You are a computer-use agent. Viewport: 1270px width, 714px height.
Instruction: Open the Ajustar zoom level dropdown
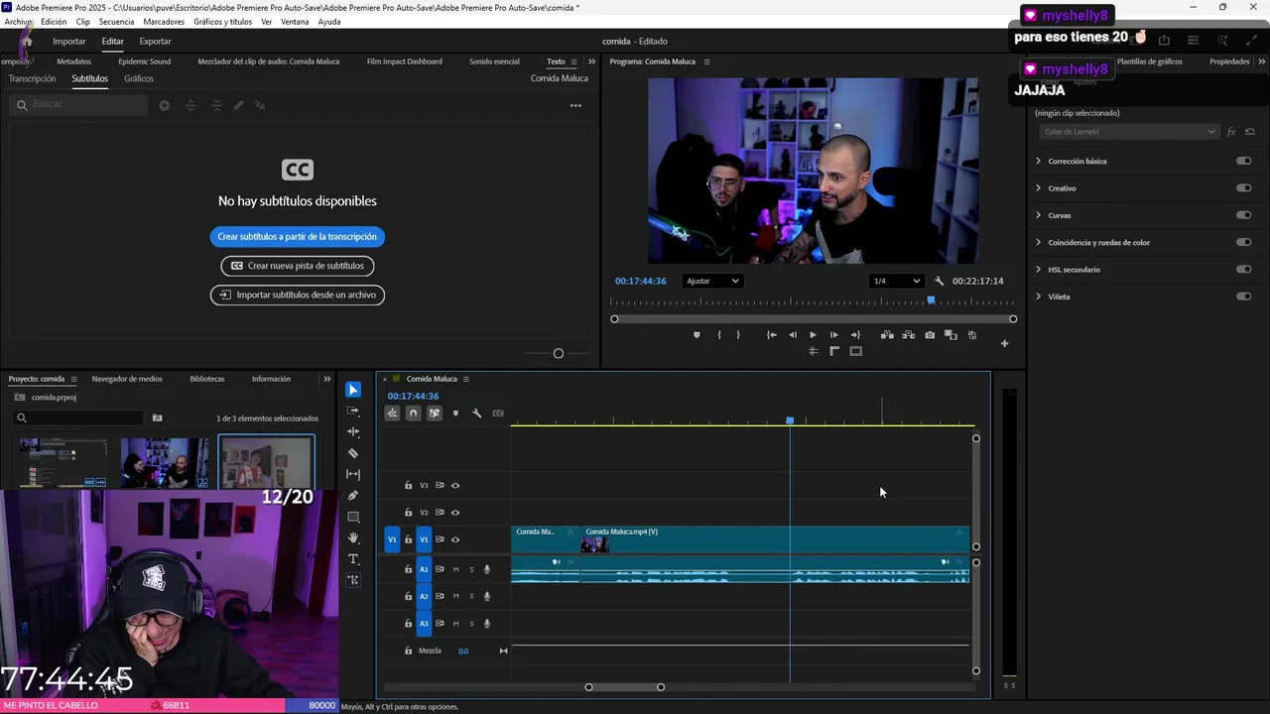pos(712,281)
